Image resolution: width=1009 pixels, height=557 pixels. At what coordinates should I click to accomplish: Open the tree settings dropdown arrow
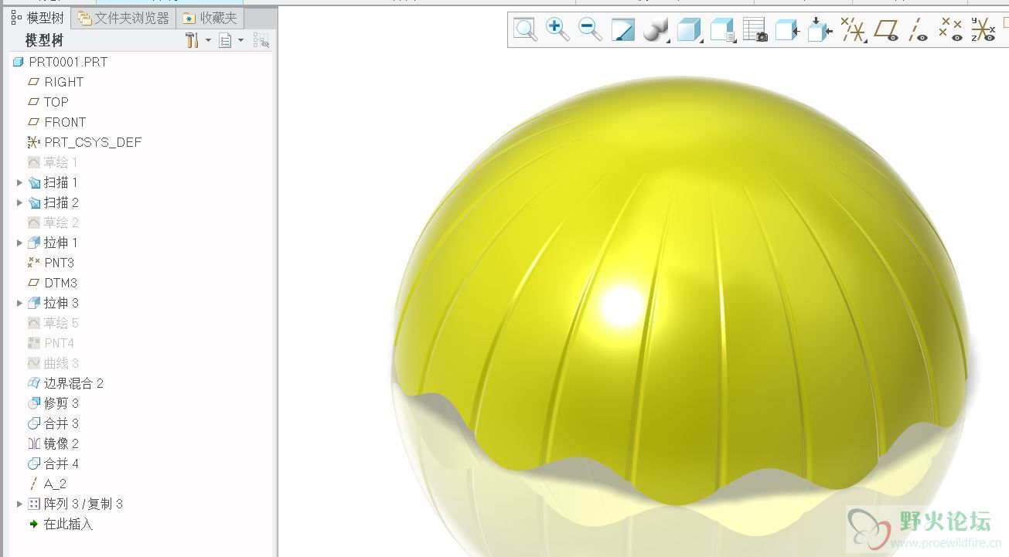coord(208,40)
